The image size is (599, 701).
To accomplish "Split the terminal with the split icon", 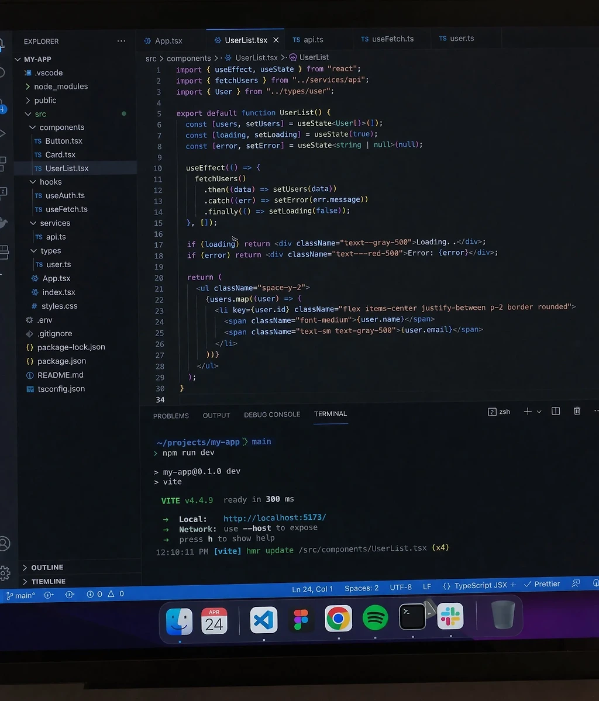I will pyautogui.click(x=556, y=411).
